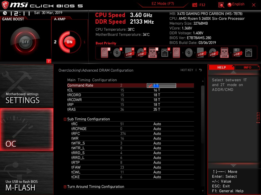Click help panel bottom collapse handle
Viewport: 261px width, 195px height.
pyautogui.click(x=233, y=166)
